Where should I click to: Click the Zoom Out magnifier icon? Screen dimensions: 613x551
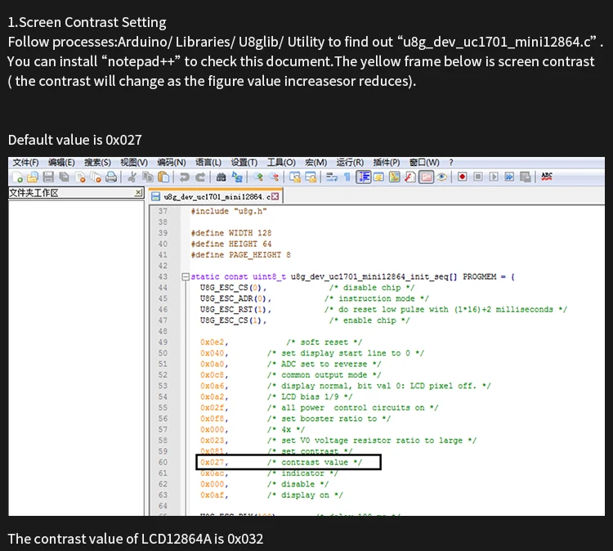pos(274,177)
